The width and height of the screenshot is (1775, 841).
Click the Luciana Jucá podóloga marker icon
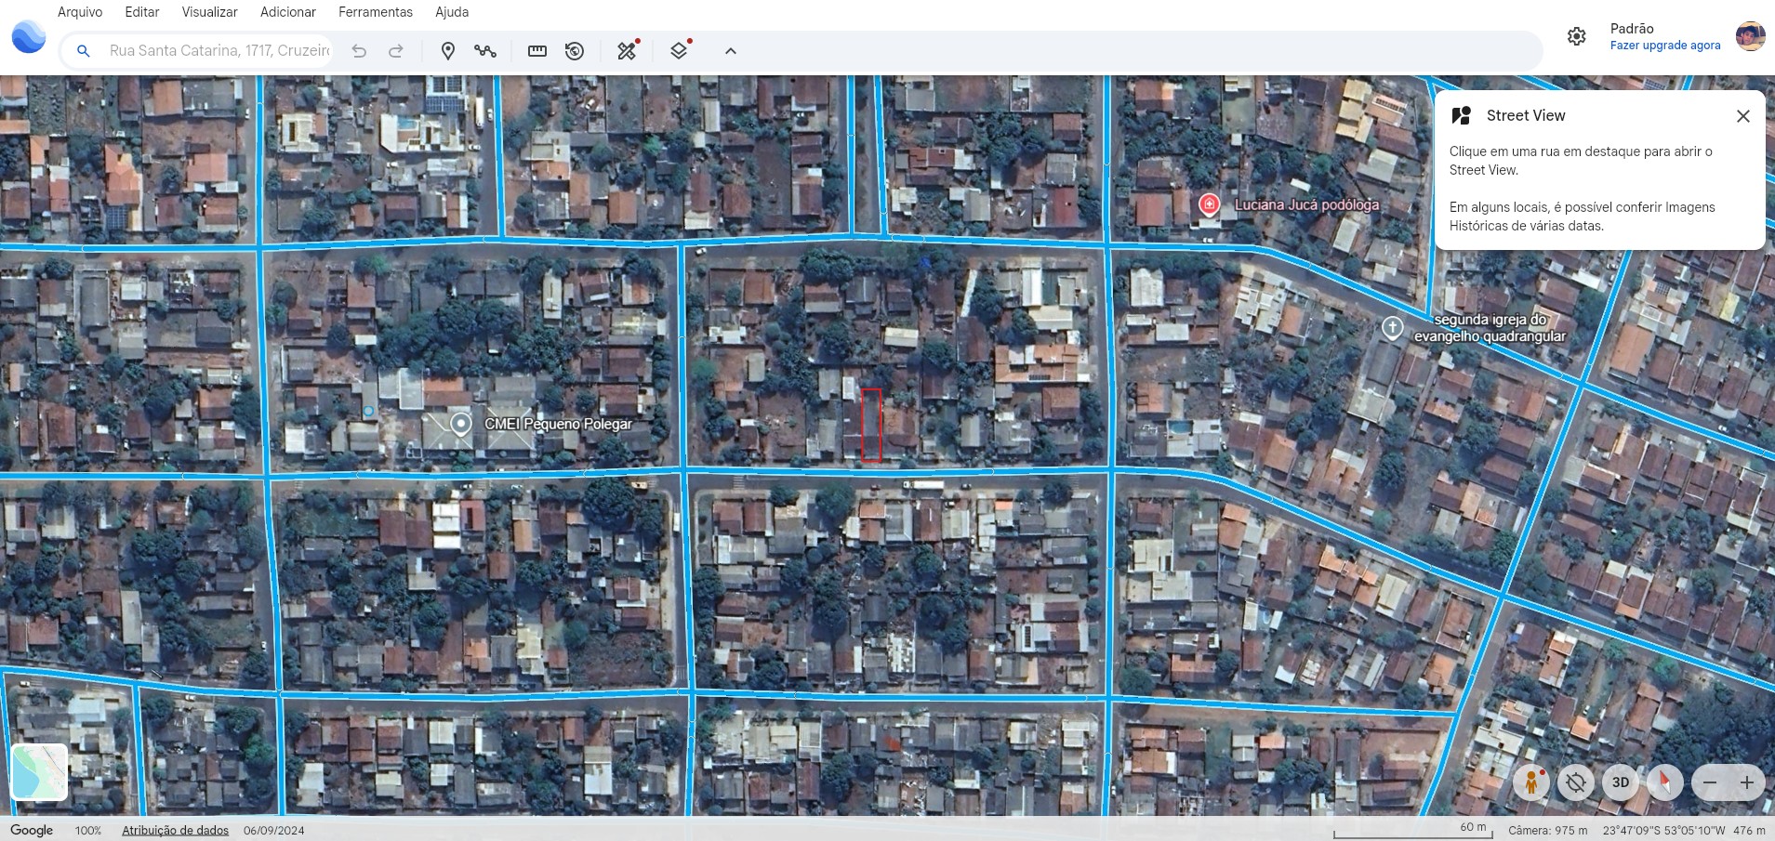pyautogui.click(x=1209, y=205)
